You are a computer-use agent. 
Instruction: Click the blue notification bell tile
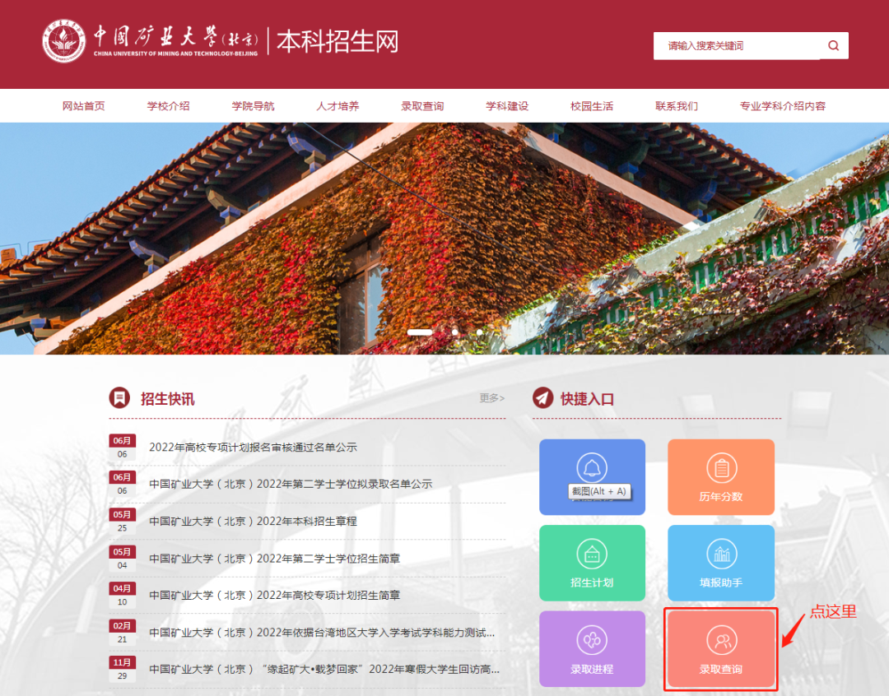point(592,476)
